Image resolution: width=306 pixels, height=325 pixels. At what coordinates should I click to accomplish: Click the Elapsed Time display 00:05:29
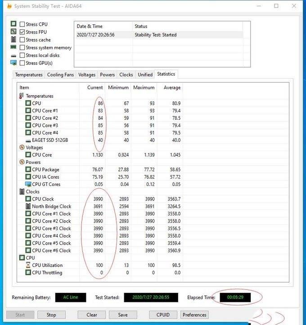coord(235,297)
